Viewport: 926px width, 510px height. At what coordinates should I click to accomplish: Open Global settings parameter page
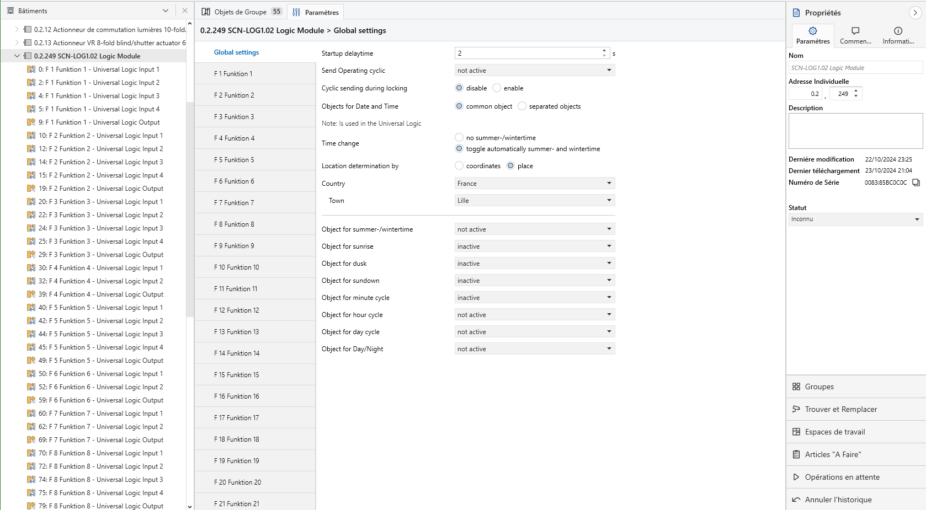pyautogui.click(x=255, y=52)
